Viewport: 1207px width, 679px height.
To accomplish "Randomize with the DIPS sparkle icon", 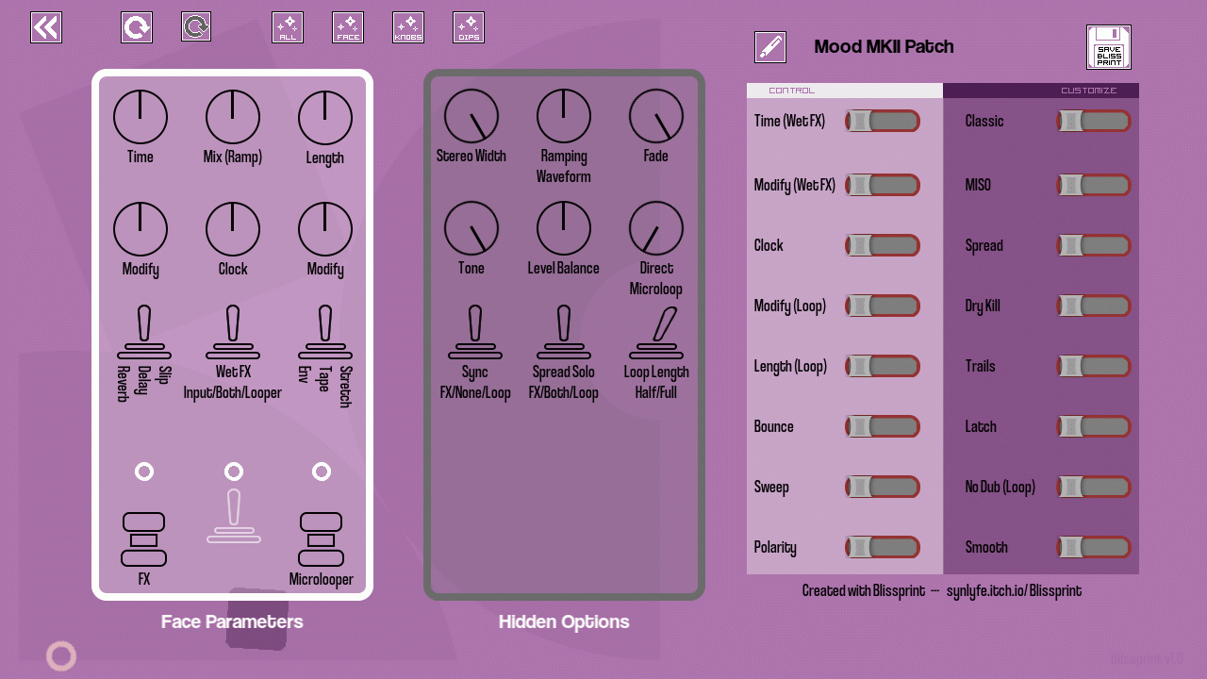I will 469,27.
